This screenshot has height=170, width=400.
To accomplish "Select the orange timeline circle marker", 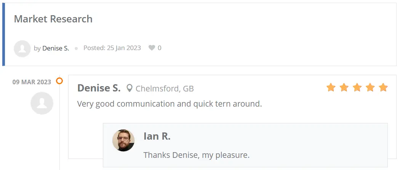I will [x=59, y=81].
